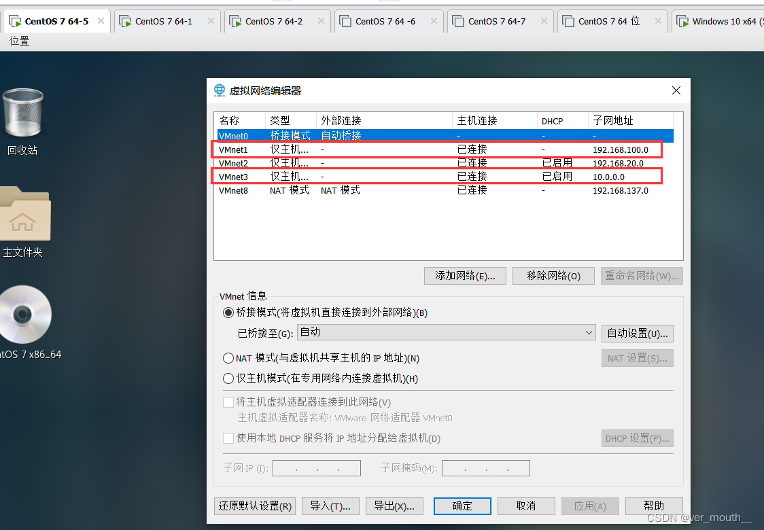Click 添加网络(E)... button
The height and width of the screenshot is (530, 764).
465,276
